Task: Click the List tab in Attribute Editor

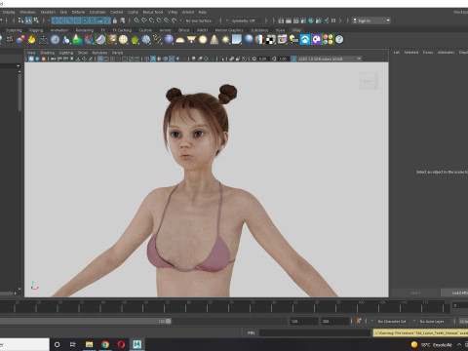Action: 397,52
